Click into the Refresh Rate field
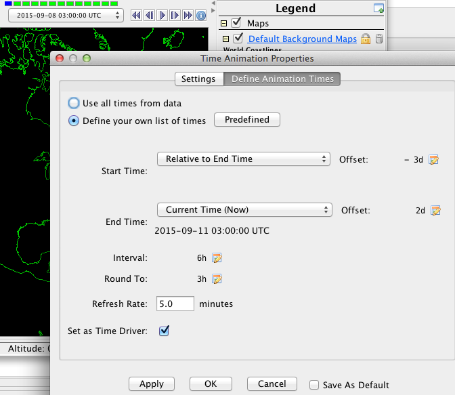The height and width of the screenshot is (395, 455). [175, 304]
